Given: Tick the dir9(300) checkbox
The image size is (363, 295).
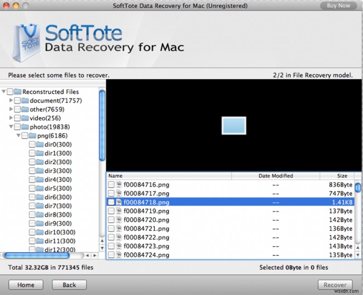Looking at the screenshot, I should point(32,224).
